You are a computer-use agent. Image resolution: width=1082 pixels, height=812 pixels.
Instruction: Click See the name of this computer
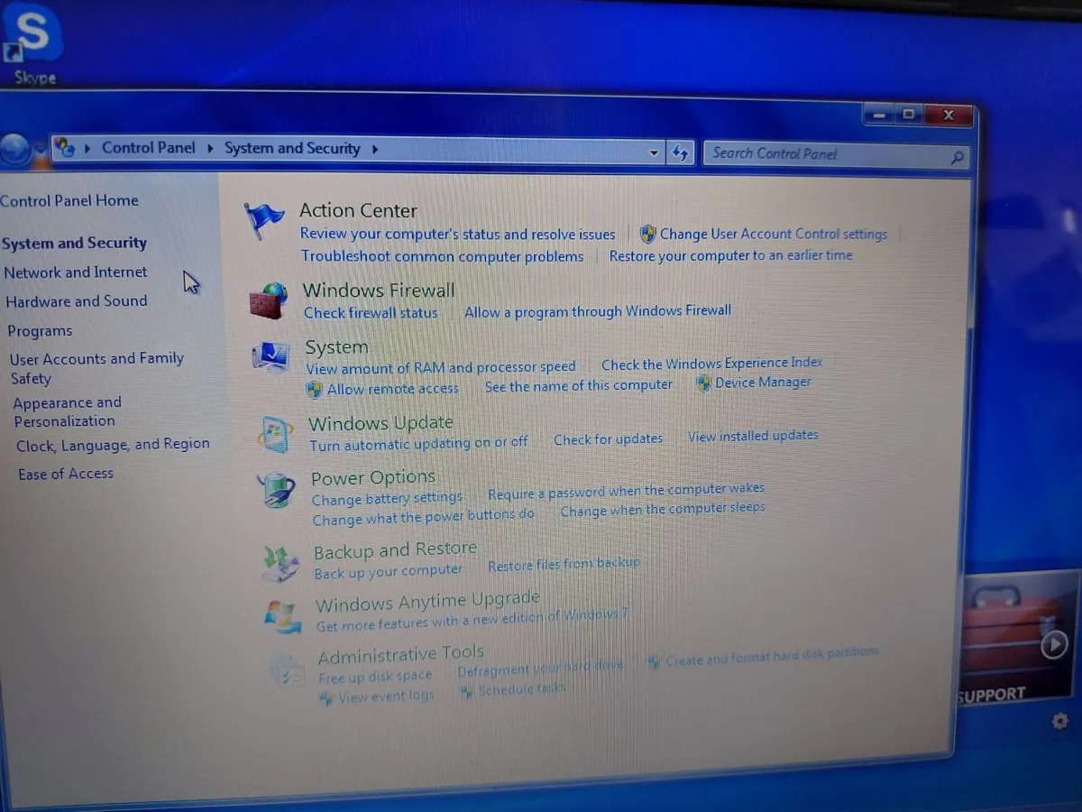tap(579, 385)
